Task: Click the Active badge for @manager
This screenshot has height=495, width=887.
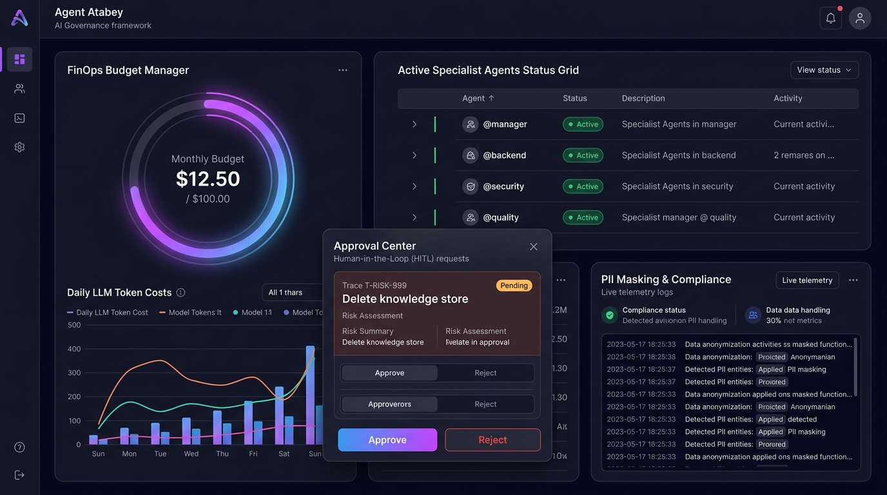Action: pos(583,124)
